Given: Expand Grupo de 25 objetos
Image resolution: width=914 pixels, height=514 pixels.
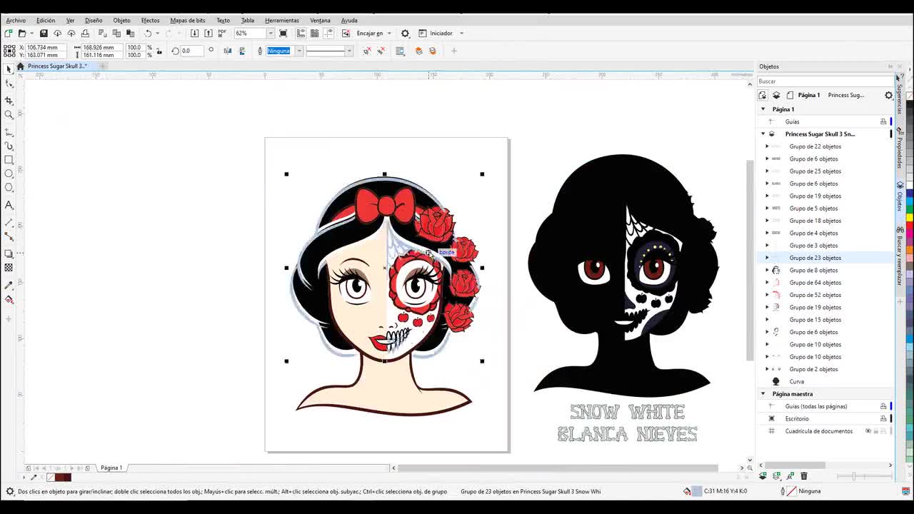Looking at the screenshot, I should tap(768, 171).
